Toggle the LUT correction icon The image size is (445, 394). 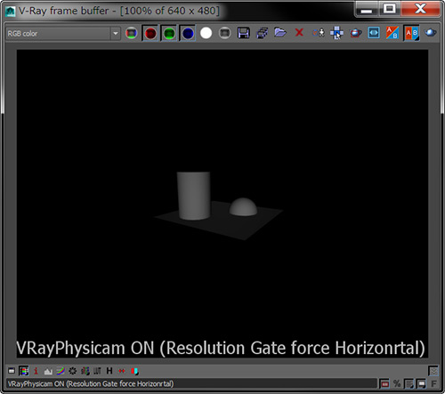[x=97, y=371]
